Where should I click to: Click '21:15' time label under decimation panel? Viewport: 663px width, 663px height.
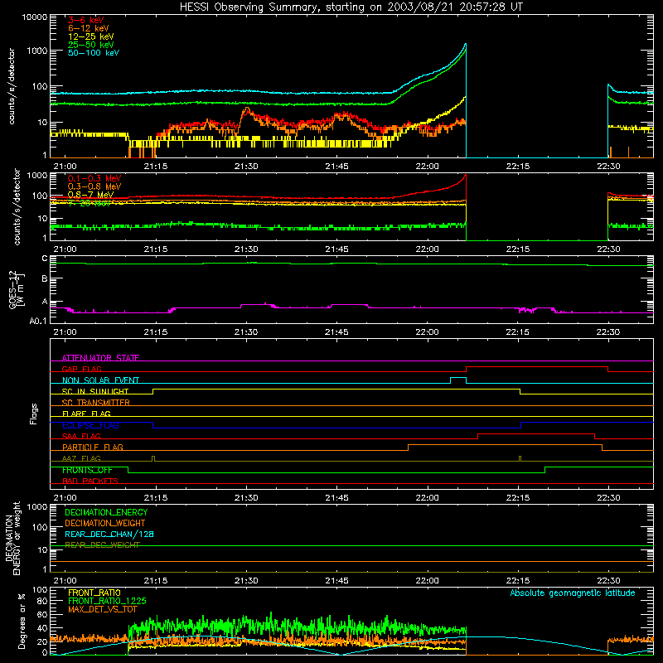pyautogui.click(x=156, y=581)
